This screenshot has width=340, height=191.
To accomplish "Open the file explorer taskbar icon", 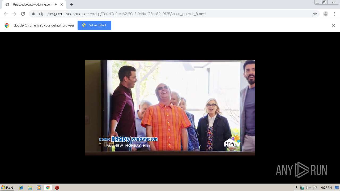I will click(x=30, y=188).
